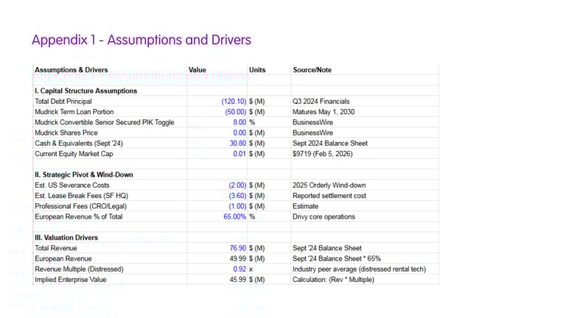
Task: Click the '$9719 (Feb 5, 2026)' note
Action: [322, 154]
